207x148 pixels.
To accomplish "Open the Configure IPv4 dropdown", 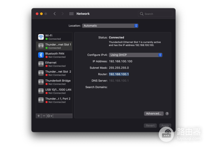I will 136,55.
